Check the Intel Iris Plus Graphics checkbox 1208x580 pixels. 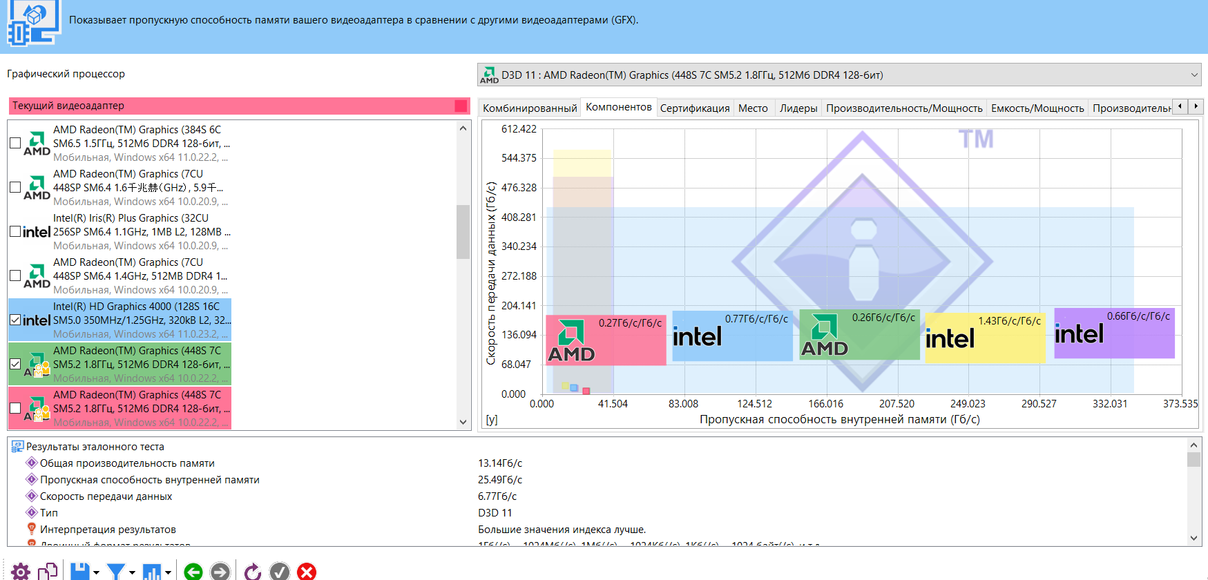(x=15, y=231)
